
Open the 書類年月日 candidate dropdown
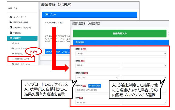[144, 77]
